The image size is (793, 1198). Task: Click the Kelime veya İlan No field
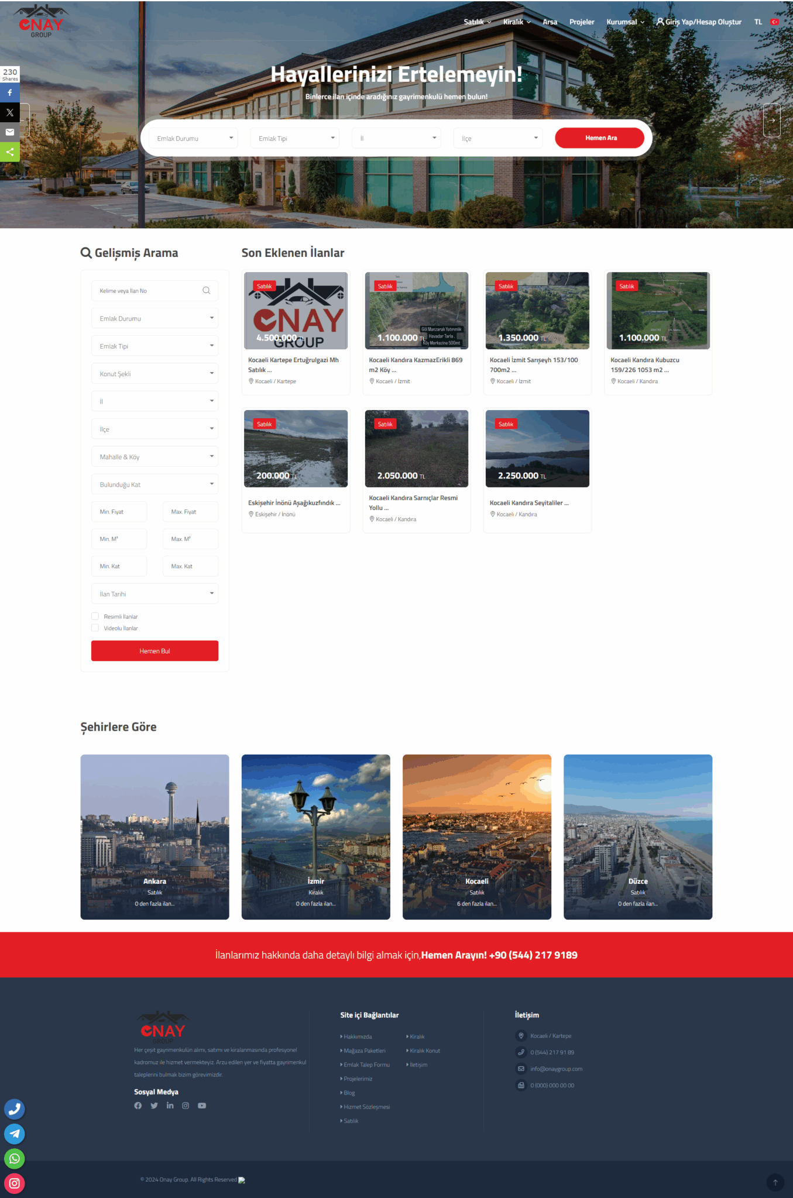pyautogui.click(x=155, y=291)
